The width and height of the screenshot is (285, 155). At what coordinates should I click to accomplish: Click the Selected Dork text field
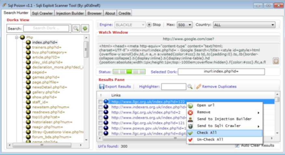[221, 71]
